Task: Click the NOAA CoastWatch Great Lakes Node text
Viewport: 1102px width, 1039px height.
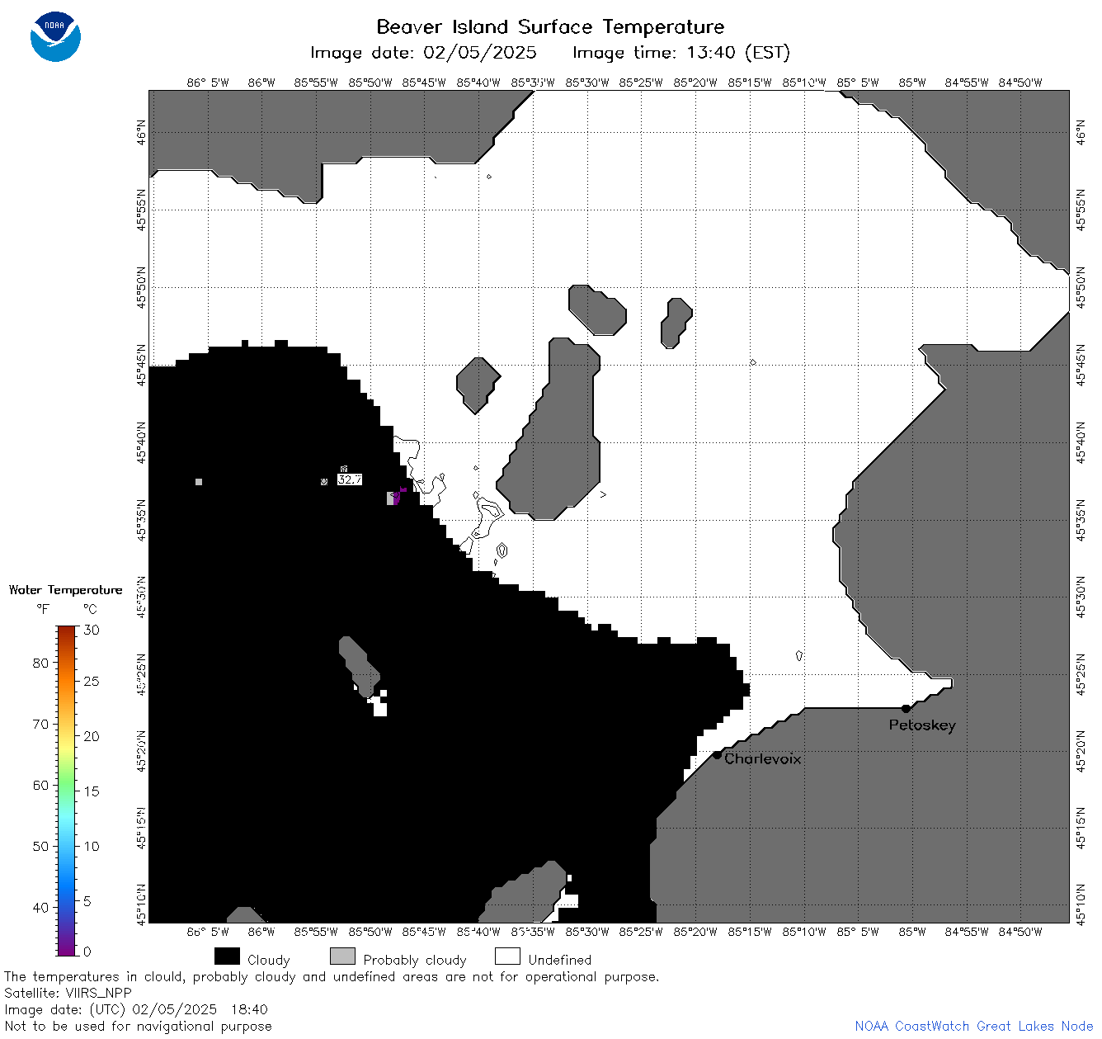Action: (x=973, y=1026)
